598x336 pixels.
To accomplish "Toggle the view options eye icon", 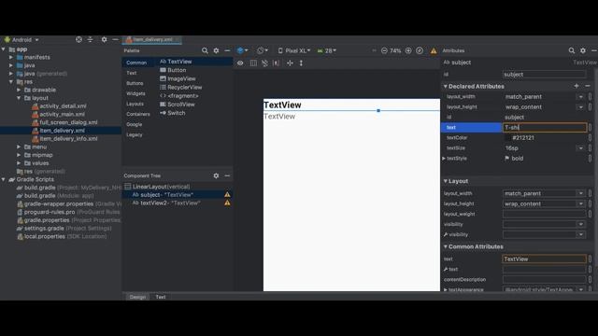I will pos(240,63).
